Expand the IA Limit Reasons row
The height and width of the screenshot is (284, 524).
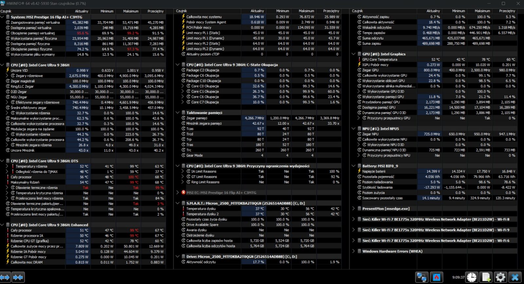183,171
